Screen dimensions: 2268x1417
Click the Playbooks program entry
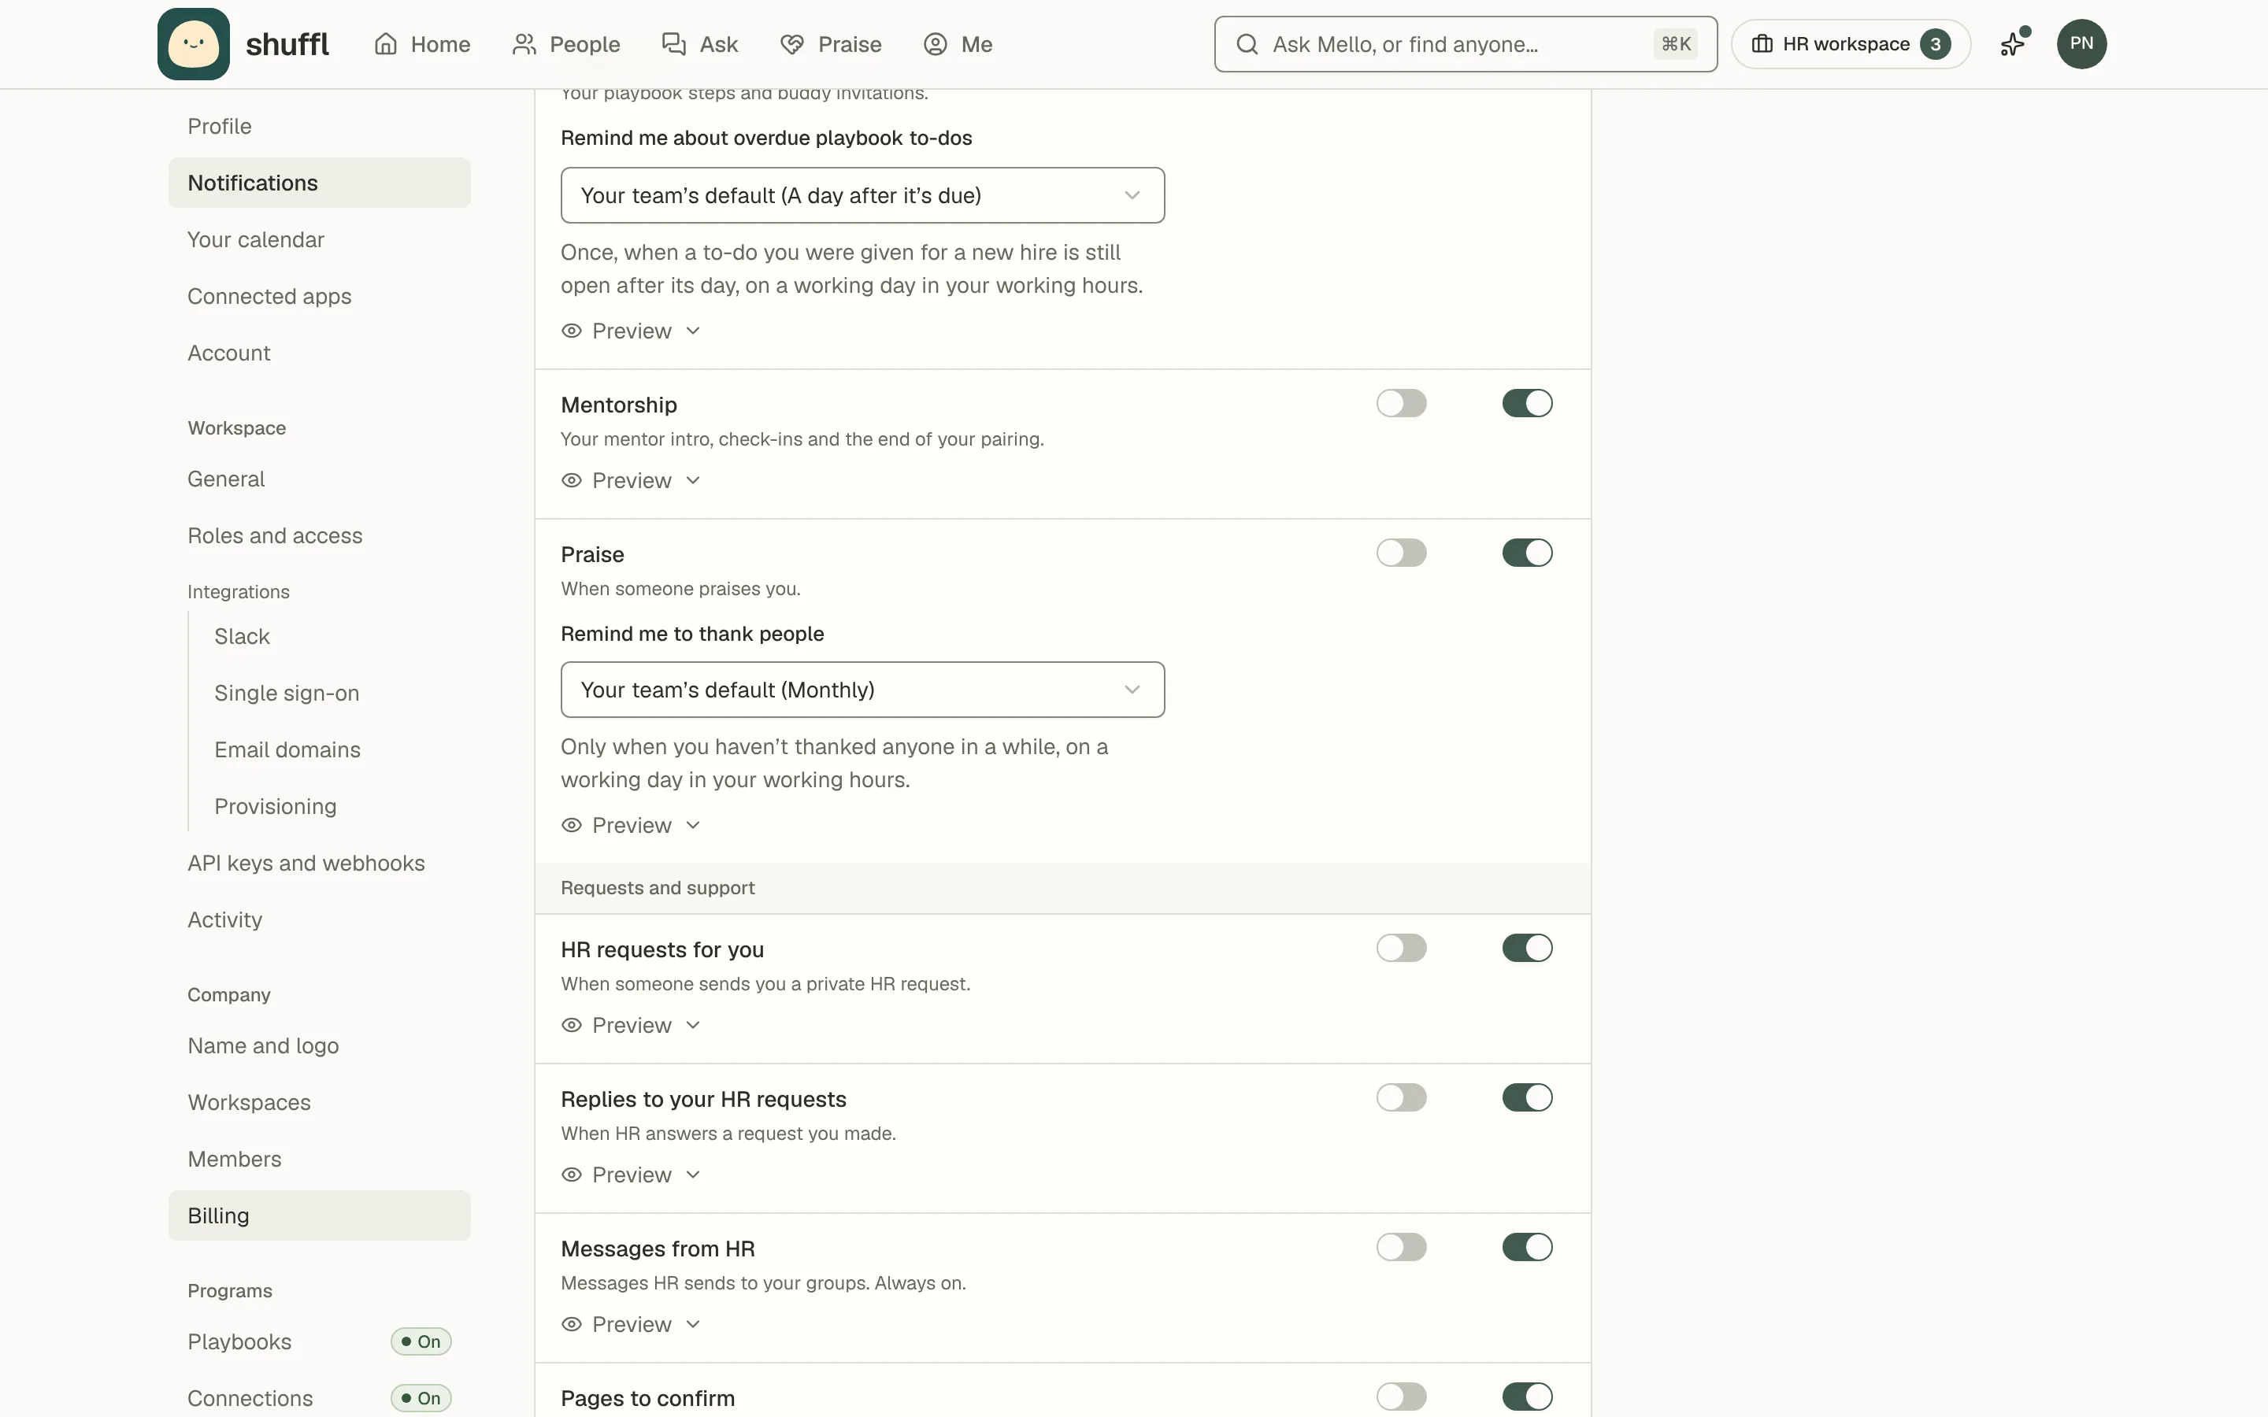[319, 1342]
